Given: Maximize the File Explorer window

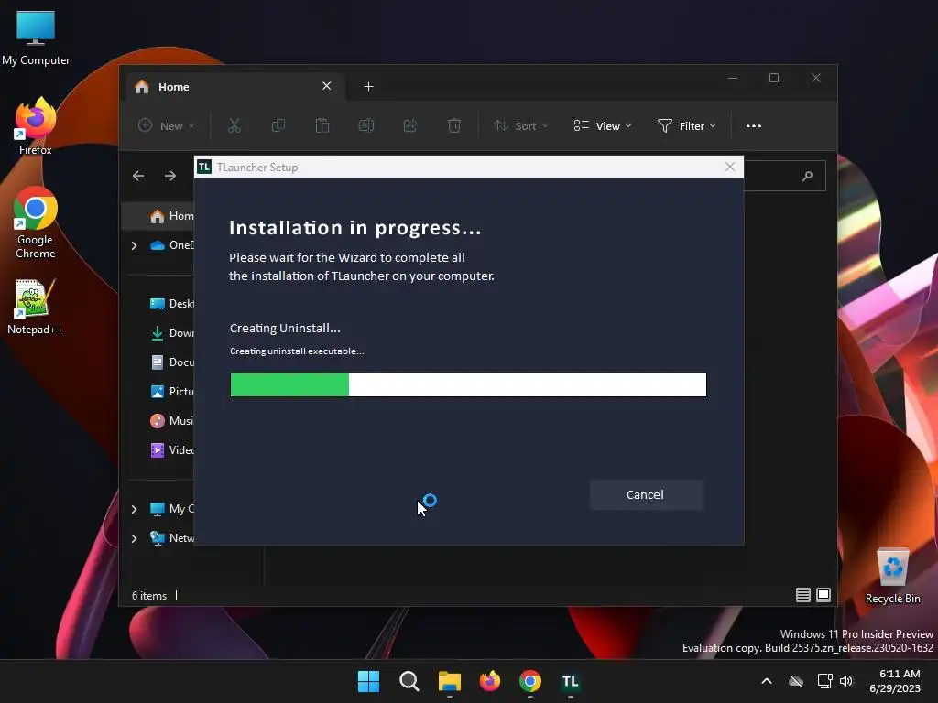Looking at the screenshot, I should click(x=774, y=79).
